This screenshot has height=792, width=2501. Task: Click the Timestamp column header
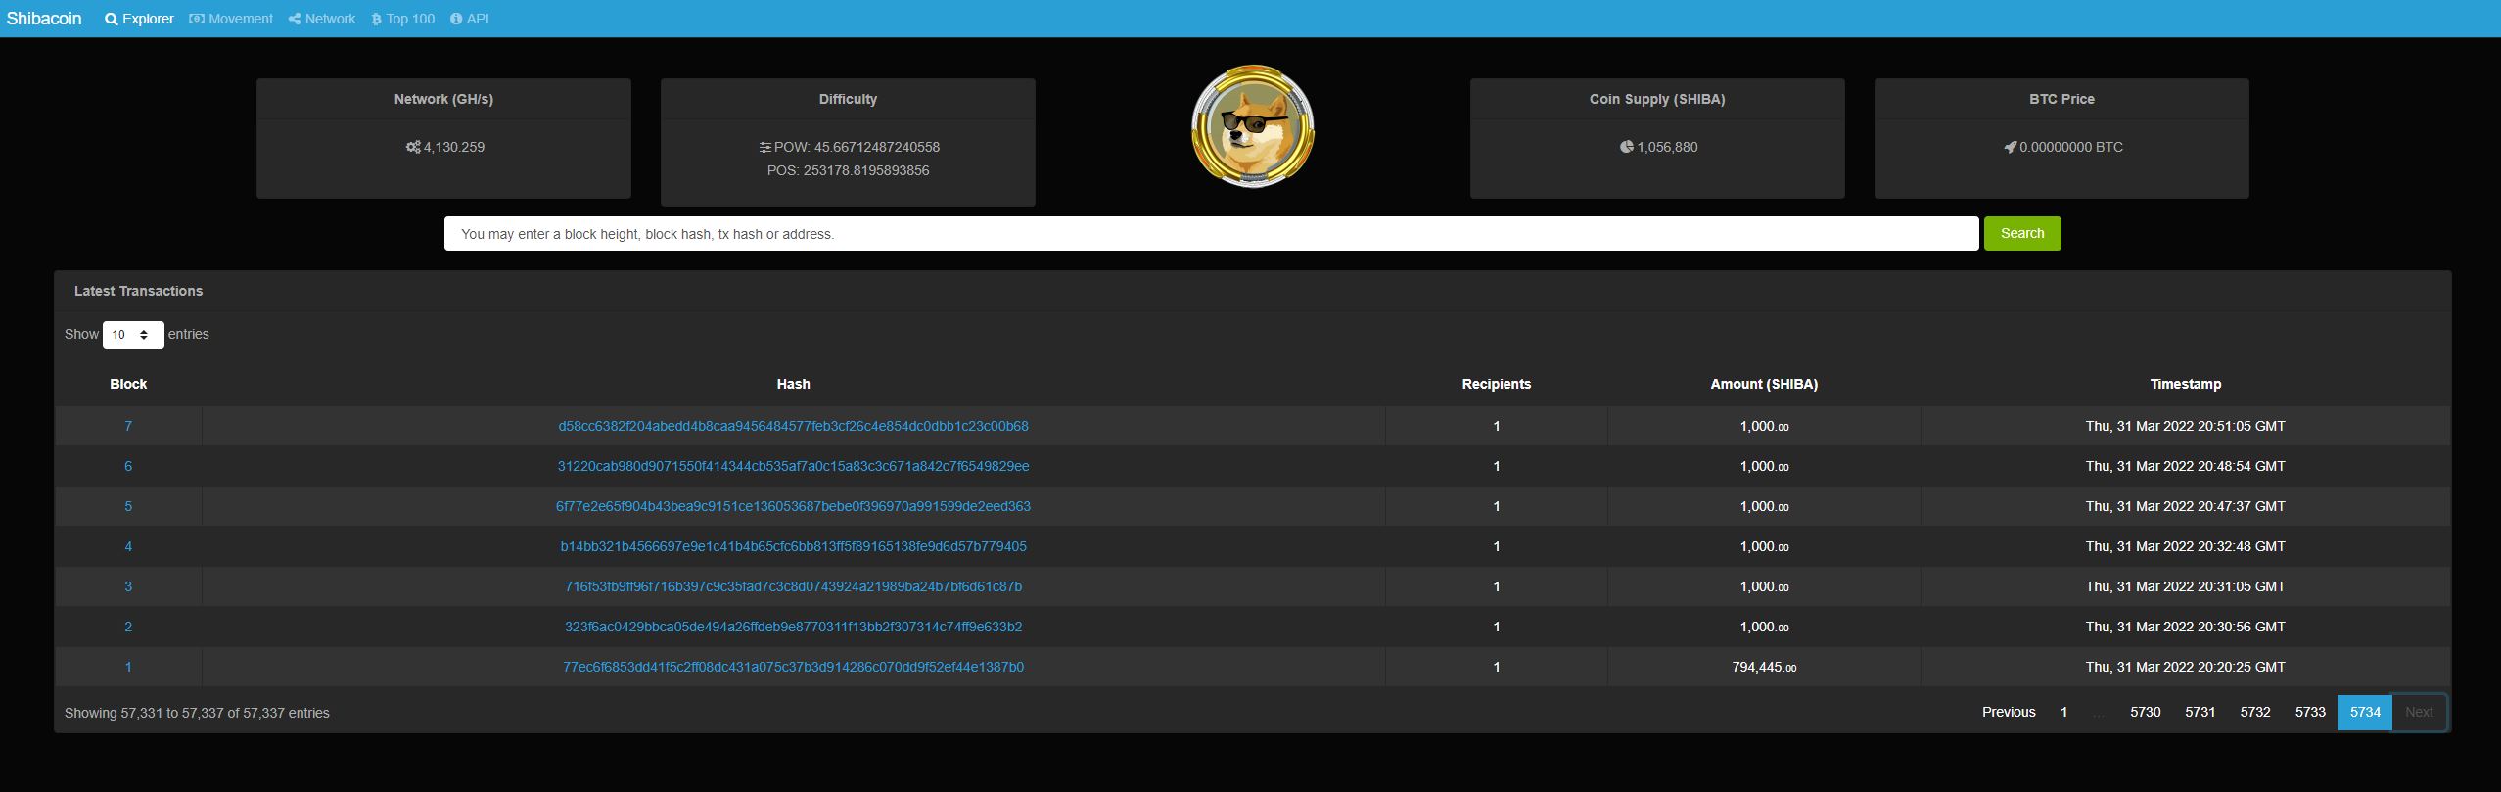tap(2185, 384)
